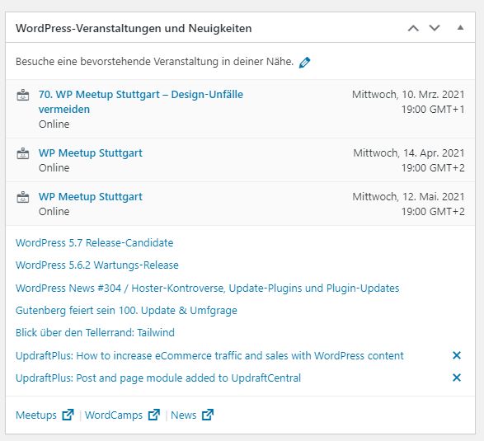Collapse the WordPress events panel triangle
This screenshot has width=484, height=441.
click(460, 28)
